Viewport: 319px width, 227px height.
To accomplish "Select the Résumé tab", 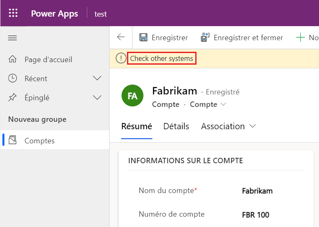I will (x=137, y=126).
